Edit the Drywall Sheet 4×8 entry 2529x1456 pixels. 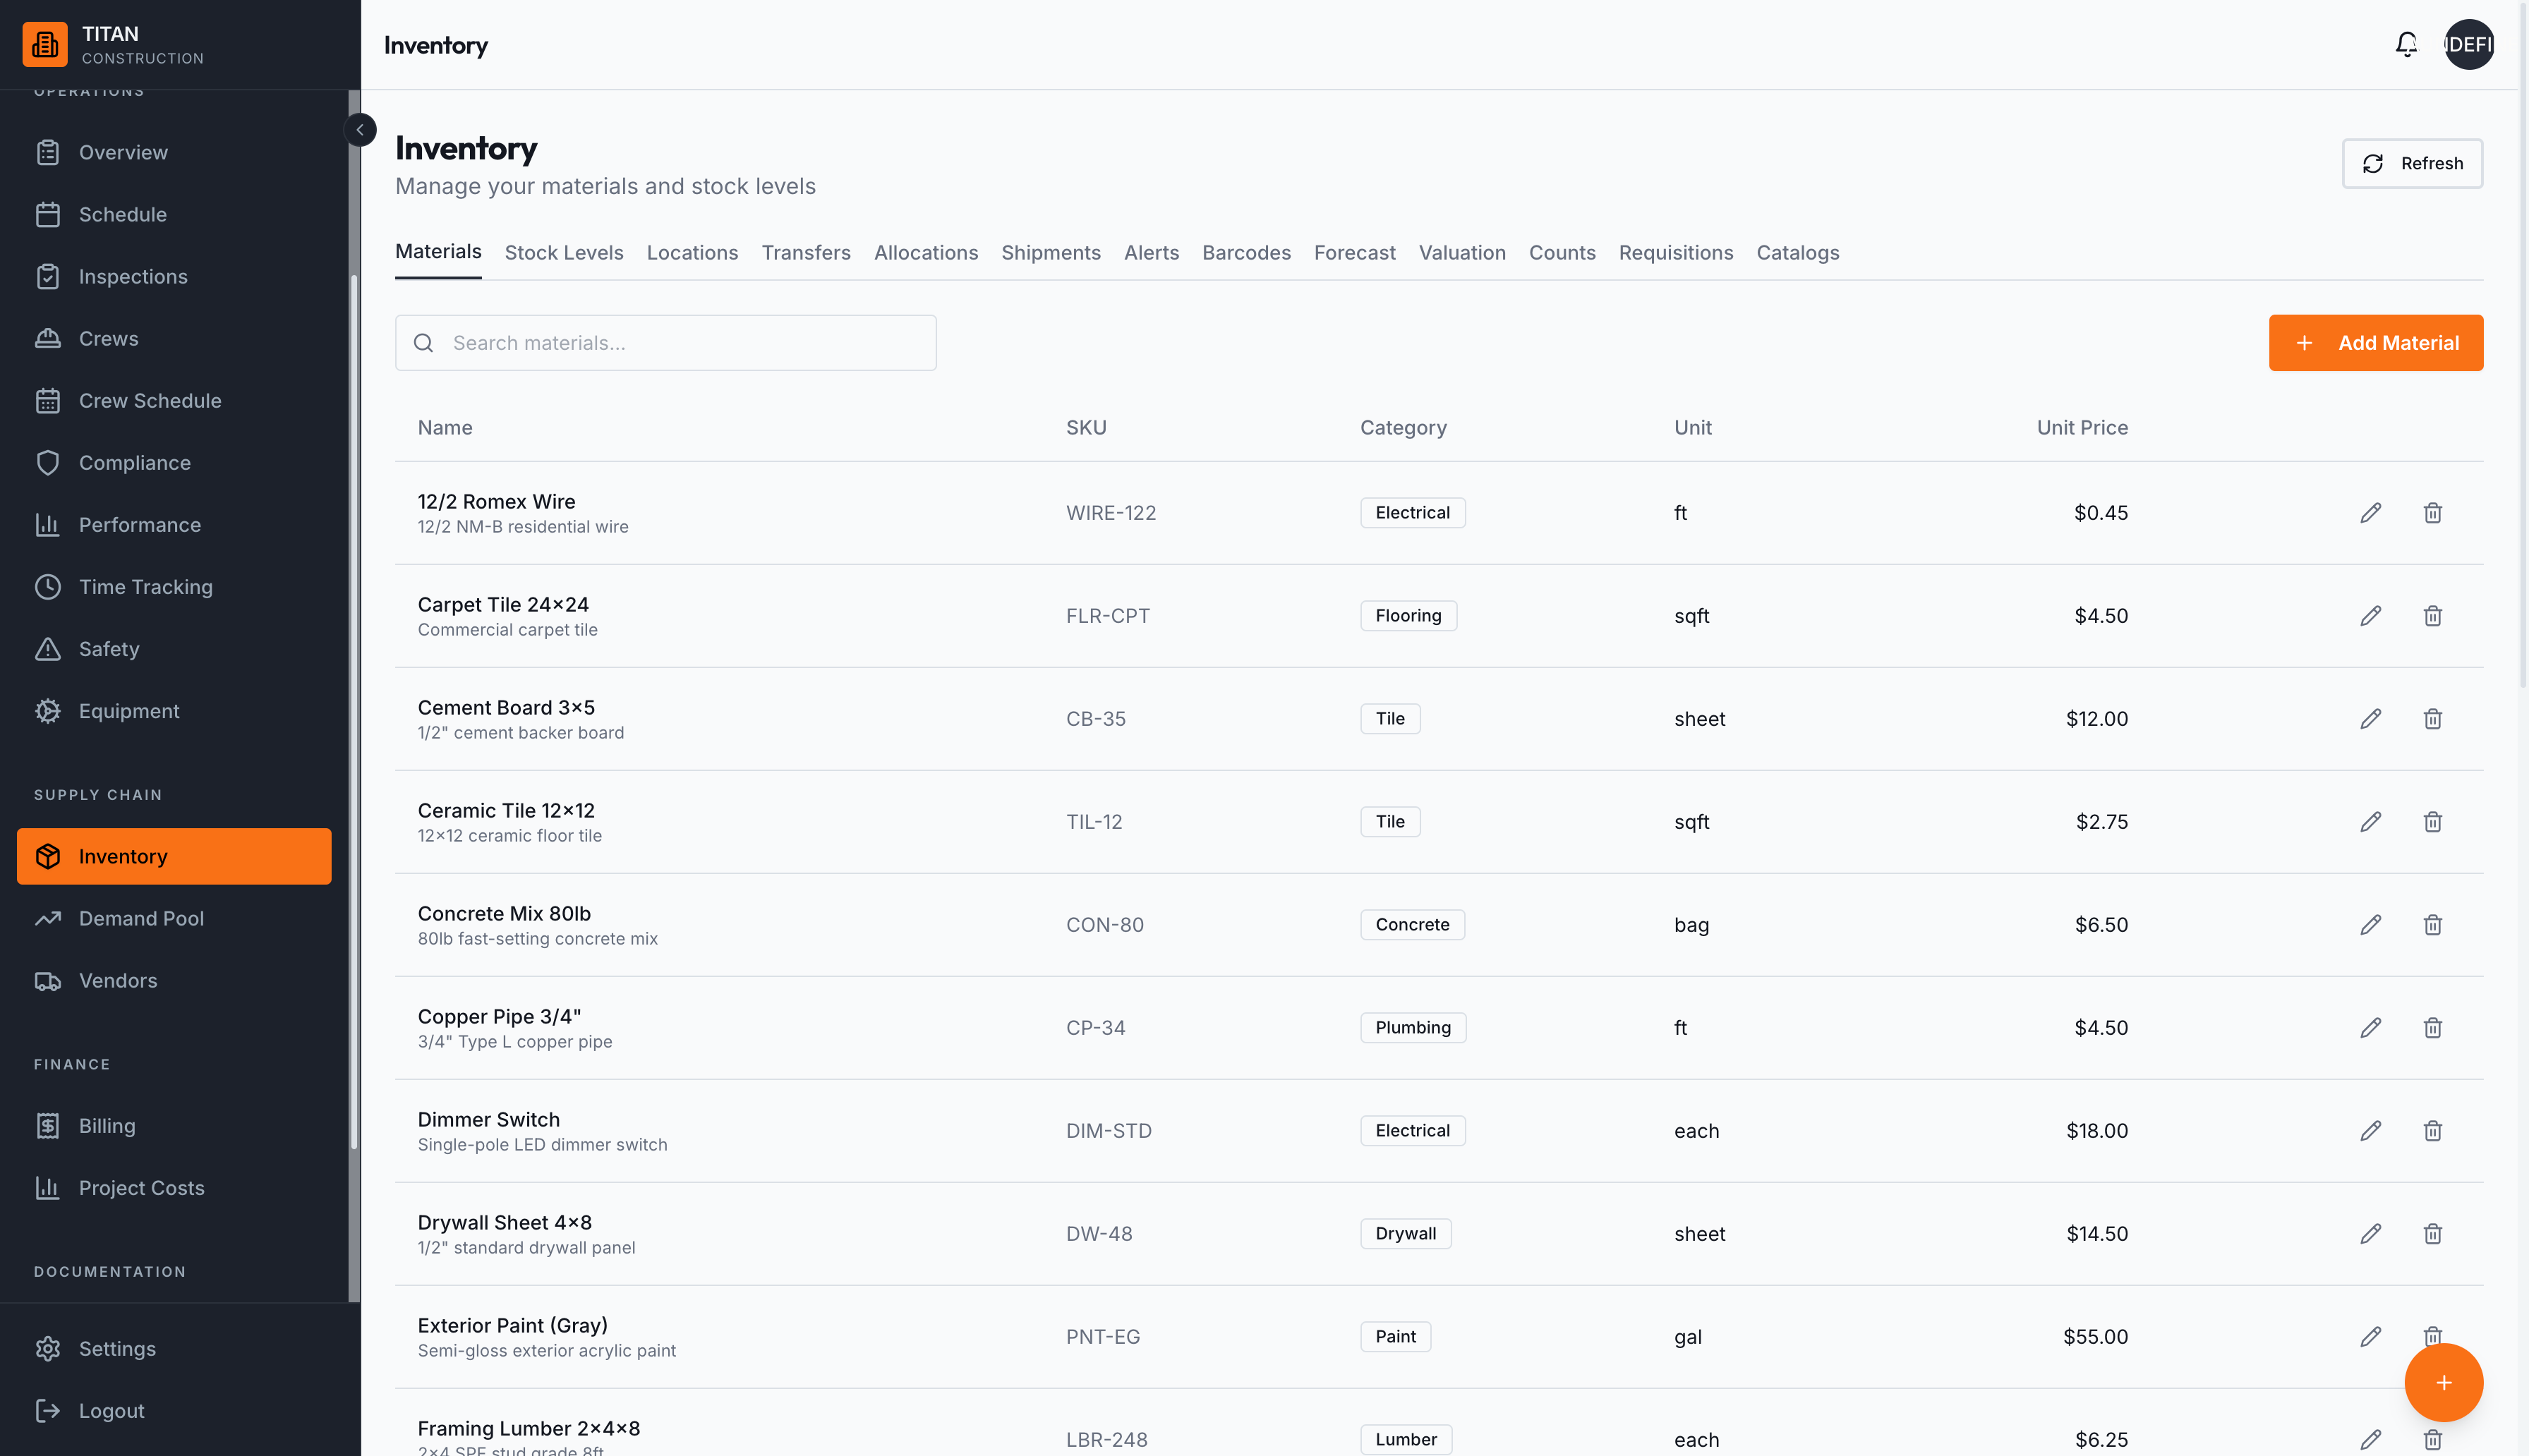point(2371,1234)
